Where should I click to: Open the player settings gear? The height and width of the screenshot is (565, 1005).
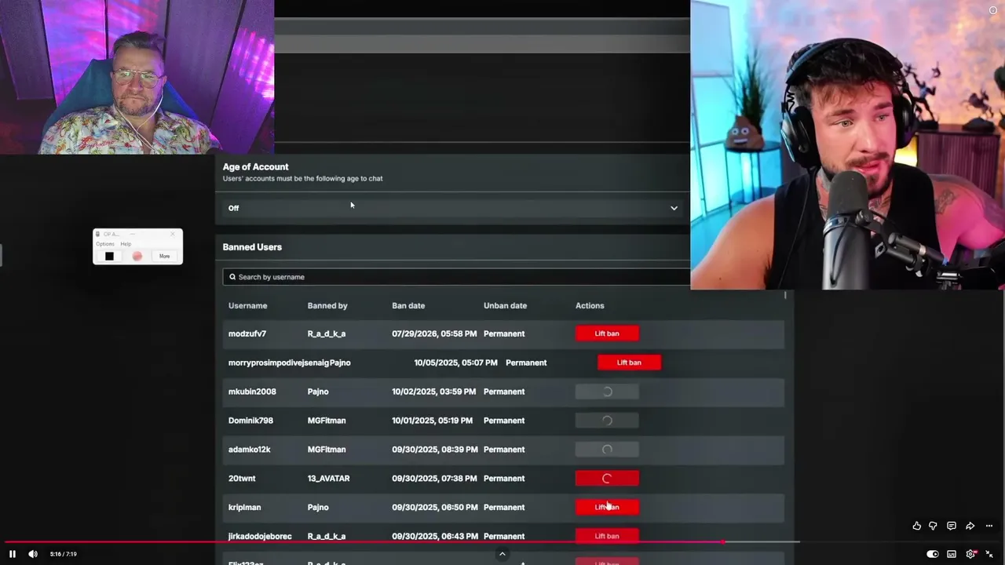tap(971, 554)
